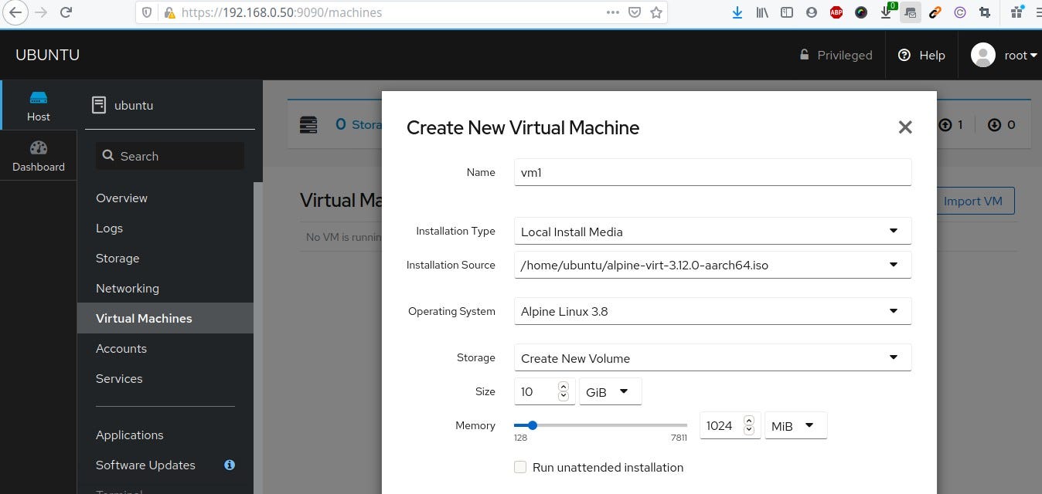Click the chain link extension icon
This screenshot has height=494, width=1042.
tap(935, 12)
